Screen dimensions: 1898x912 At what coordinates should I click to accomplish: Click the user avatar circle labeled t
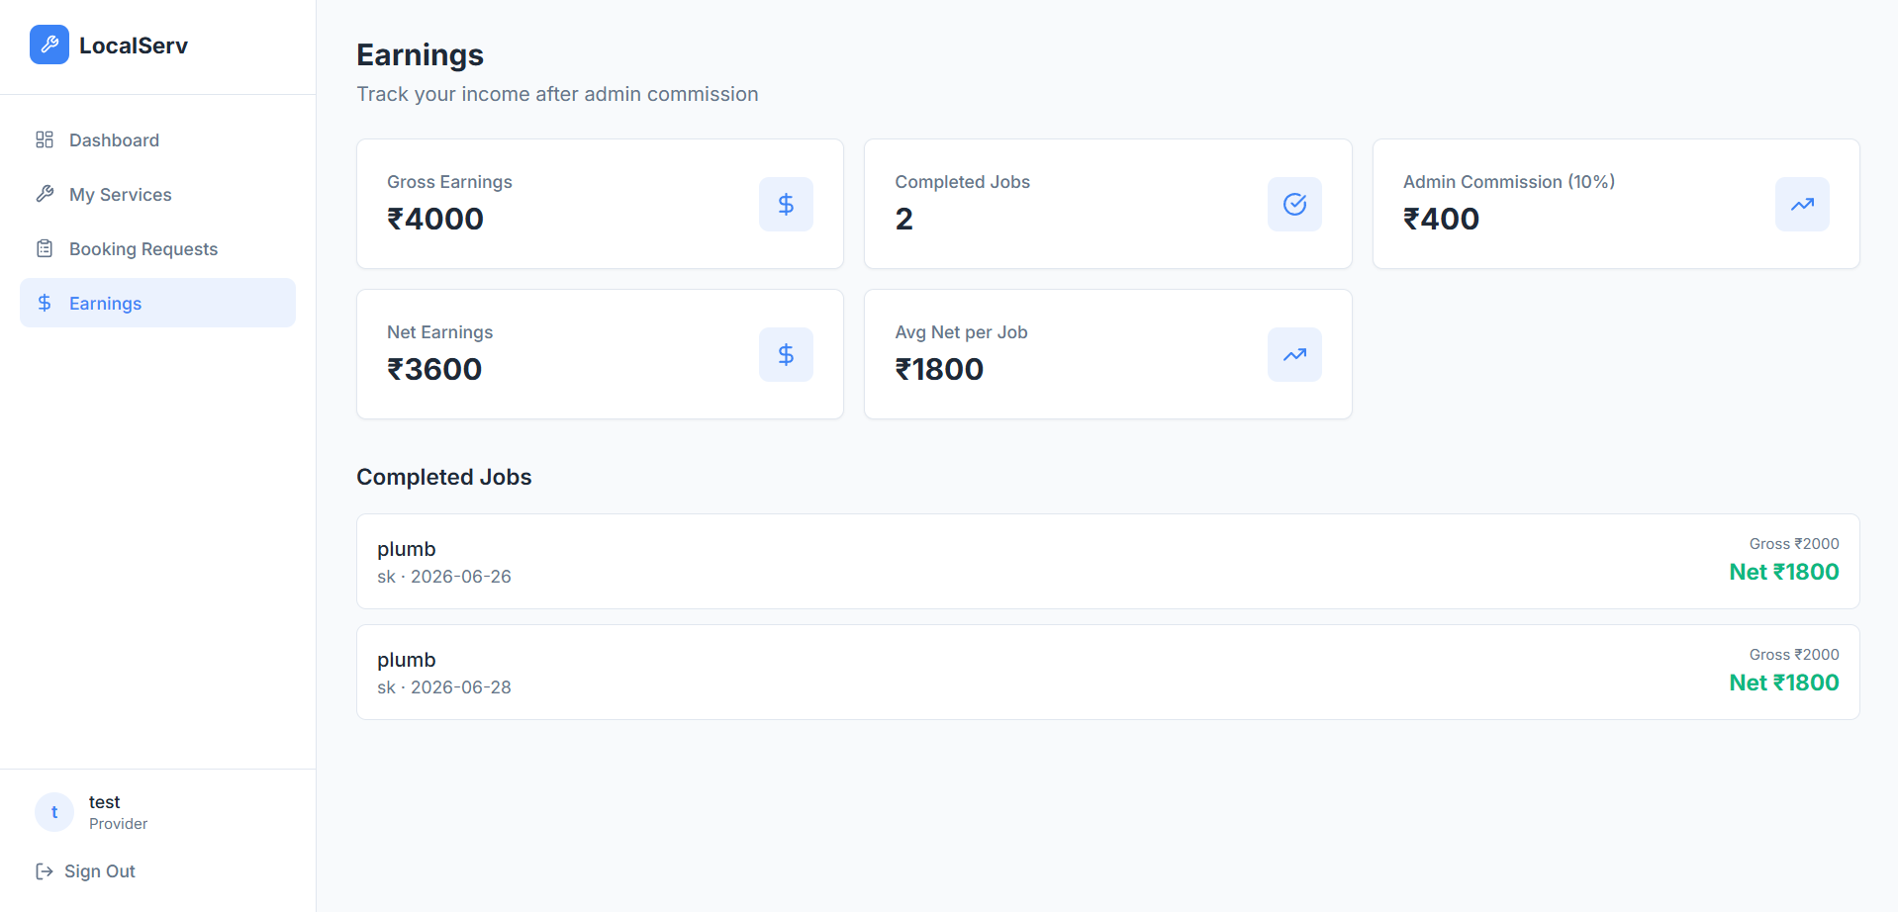click(x=54, y=812)
